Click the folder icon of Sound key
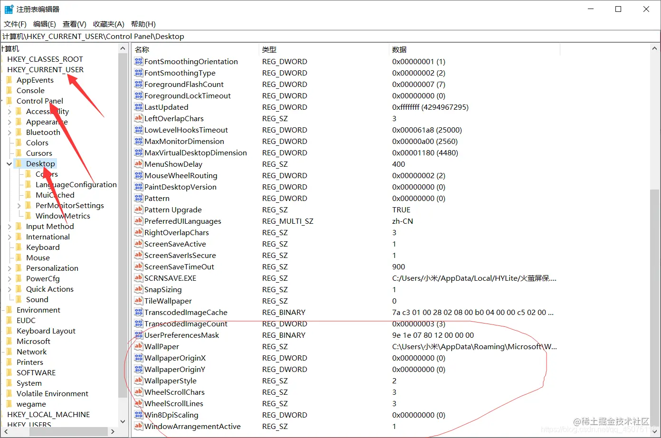This screenshot has height=438, width=661. (19, 299)
